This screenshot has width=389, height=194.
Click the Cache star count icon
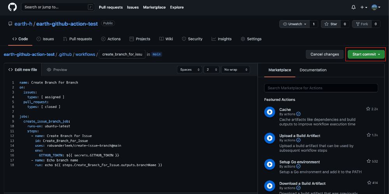point(368,109)
